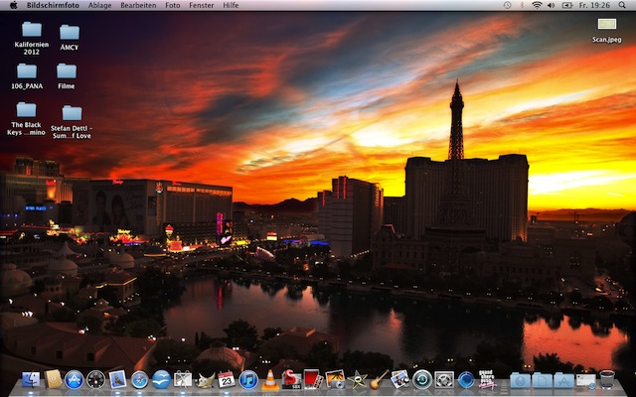
Task: Open the Hilfe menu
Action: (x=231, y=5)
